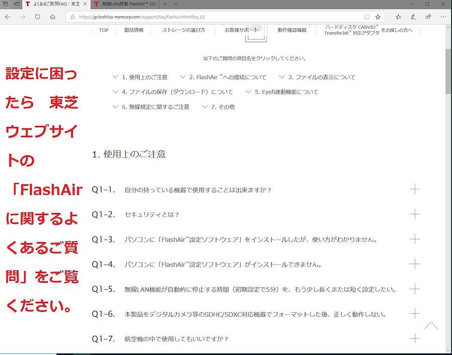The width and height of the screenshot is (452, 355).
Task: Expand Q1-7 answer with plus icon
Action: point(414,338)
